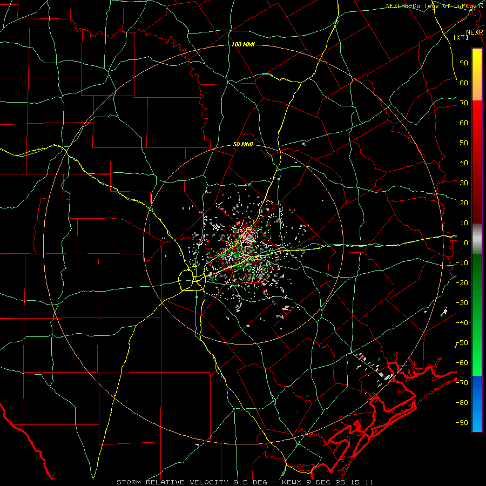
Task: Click the NEXR label above the color scale
Action: tap(475, 32)
